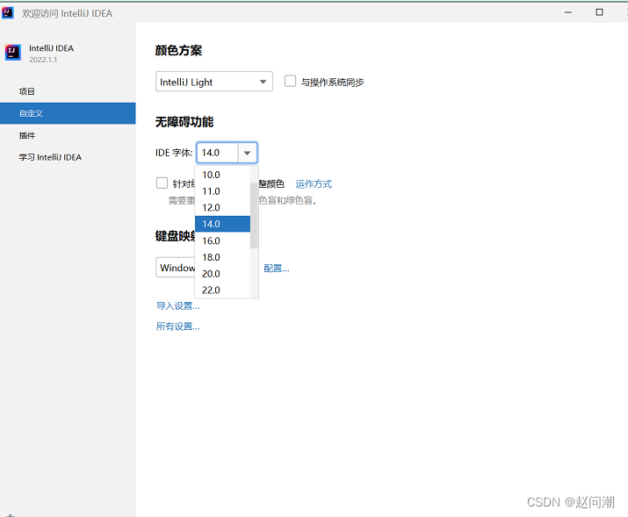Toggle the color-blind adjustment checkbox
The image size is (628, 517).
click(162, 183)
